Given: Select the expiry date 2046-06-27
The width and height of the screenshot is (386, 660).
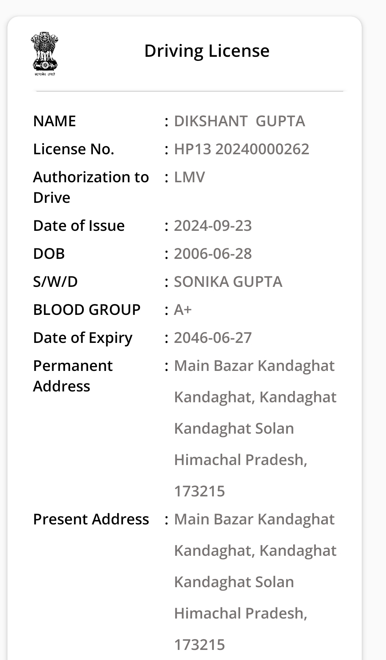Looking at the screenshot, I should (213, 338).
